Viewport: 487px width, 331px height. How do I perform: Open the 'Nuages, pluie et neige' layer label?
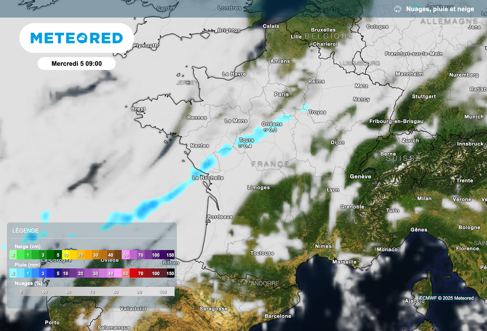tap(439, 9)
